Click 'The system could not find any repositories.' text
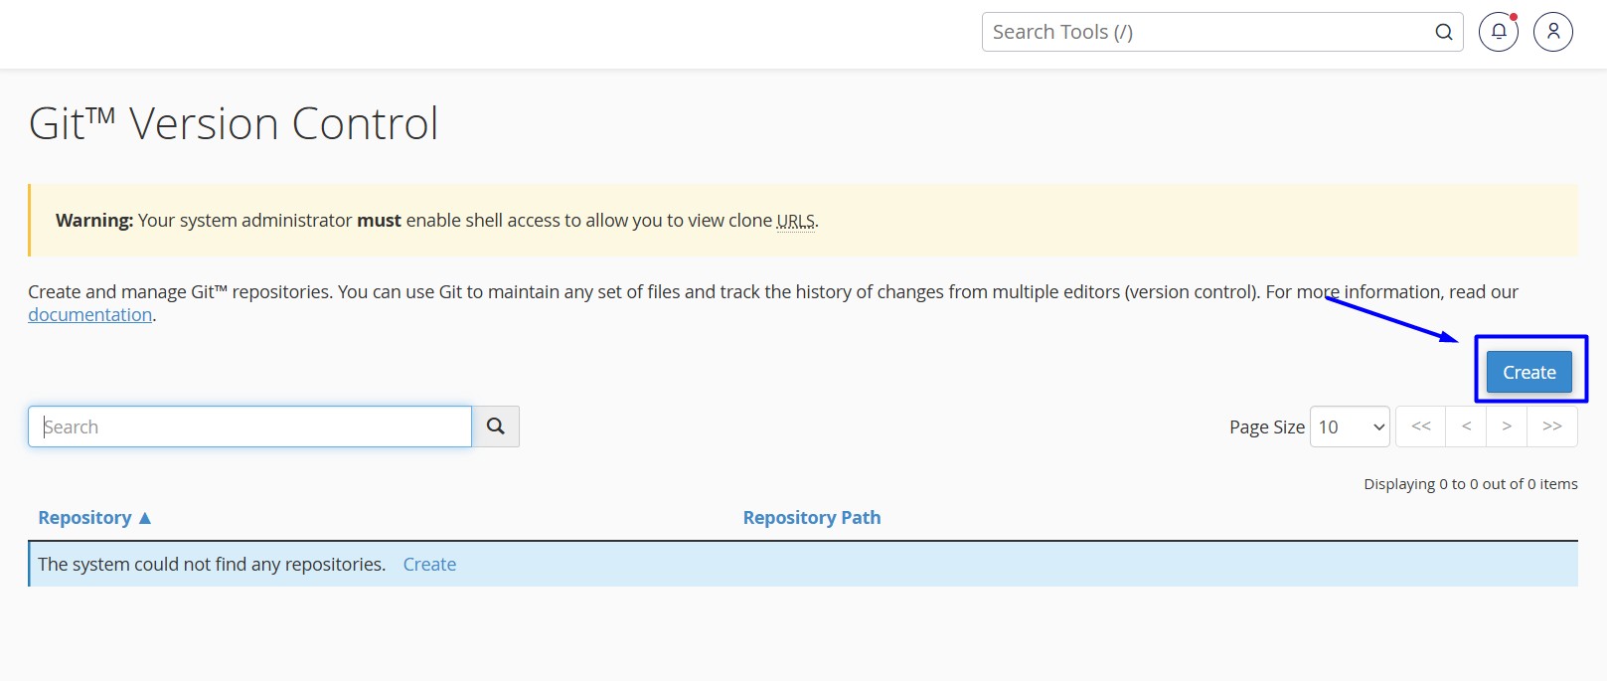This screenshot has width=1607, height=681. pos(212,564)
